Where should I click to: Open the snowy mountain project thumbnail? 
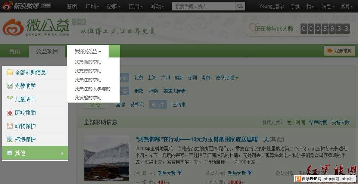pyautogui.click(x=107, y=158)
